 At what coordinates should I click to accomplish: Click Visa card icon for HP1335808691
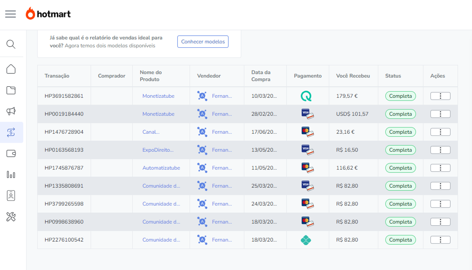pos(307,186)
